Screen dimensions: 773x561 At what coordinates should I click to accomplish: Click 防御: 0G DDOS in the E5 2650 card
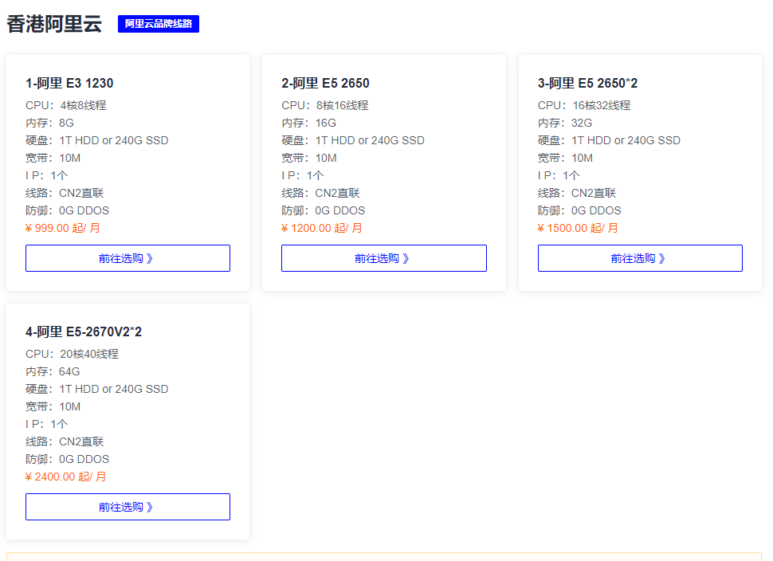click(324, 210)
